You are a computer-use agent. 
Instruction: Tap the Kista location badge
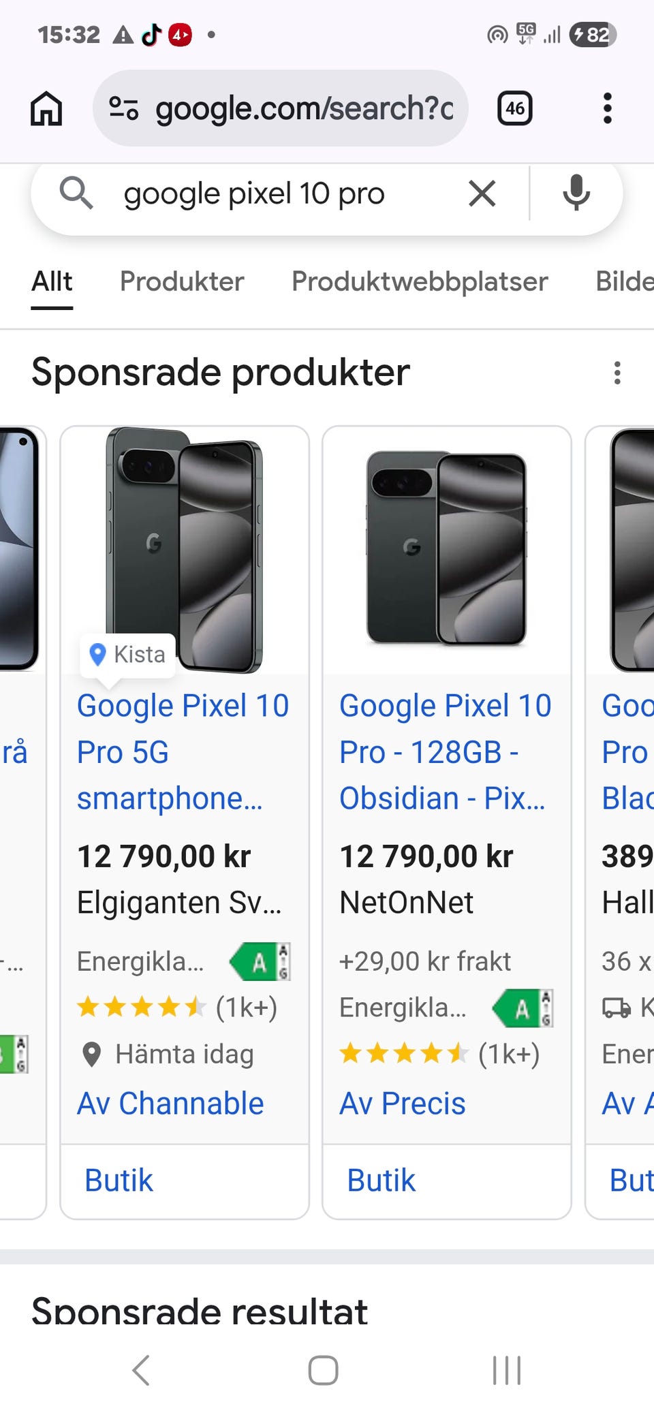[x=128, y=655]
